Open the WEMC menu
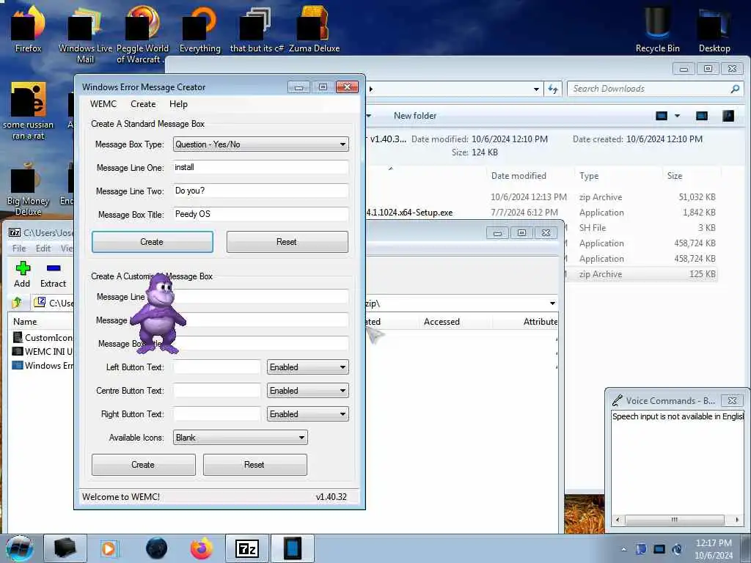 click(103, 104)
